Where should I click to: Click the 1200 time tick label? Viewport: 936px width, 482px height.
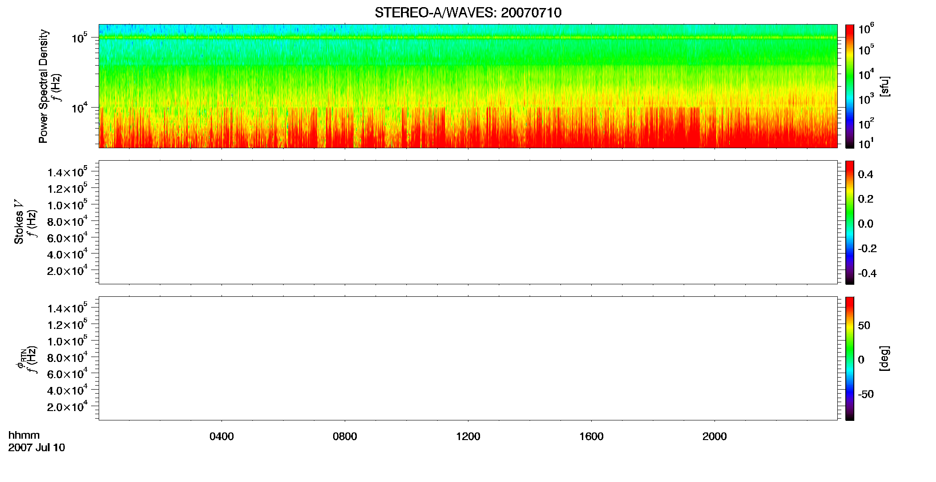coord(468,436)
